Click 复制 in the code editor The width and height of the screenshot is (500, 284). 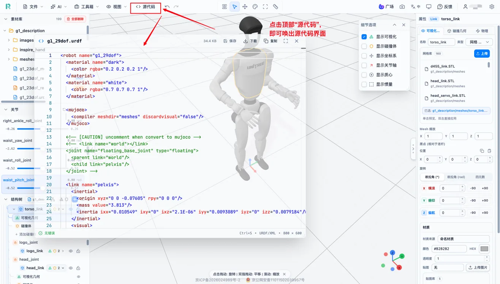coord(271,41)
